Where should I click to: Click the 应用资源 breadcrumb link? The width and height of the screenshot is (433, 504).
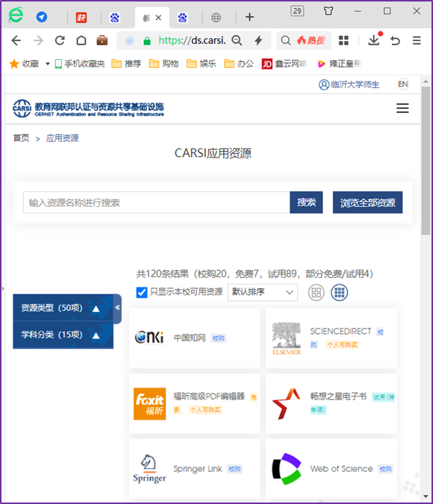[63, 138]
